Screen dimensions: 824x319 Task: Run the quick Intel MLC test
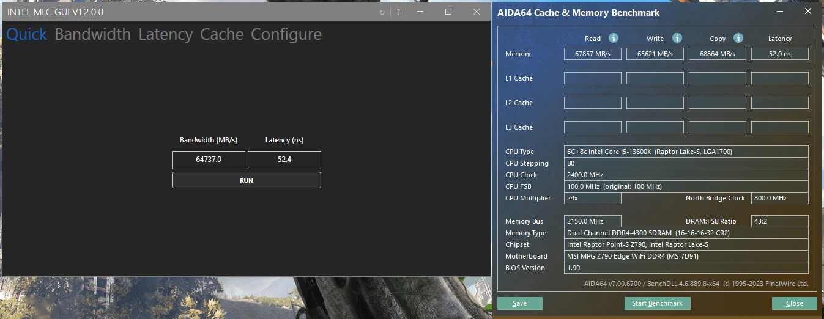coord(247,180)
